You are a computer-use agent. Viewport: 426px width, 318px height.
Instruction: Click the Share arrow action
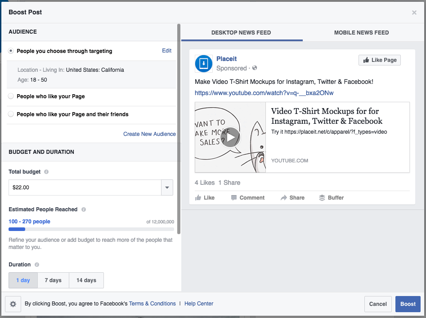click(x=292, y=198)
